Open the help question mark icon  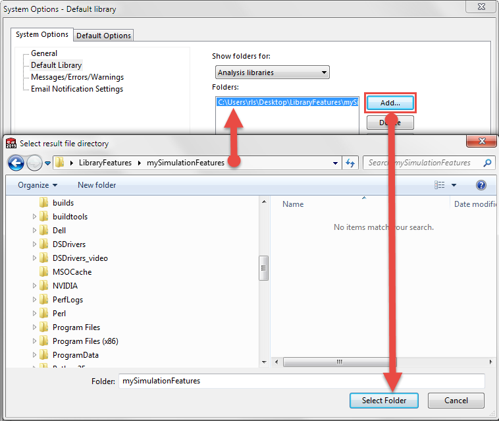point(481,184)
